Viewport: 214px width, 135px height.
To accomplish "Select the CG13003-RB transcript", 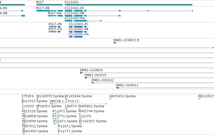I will click(x=92, y=16).
